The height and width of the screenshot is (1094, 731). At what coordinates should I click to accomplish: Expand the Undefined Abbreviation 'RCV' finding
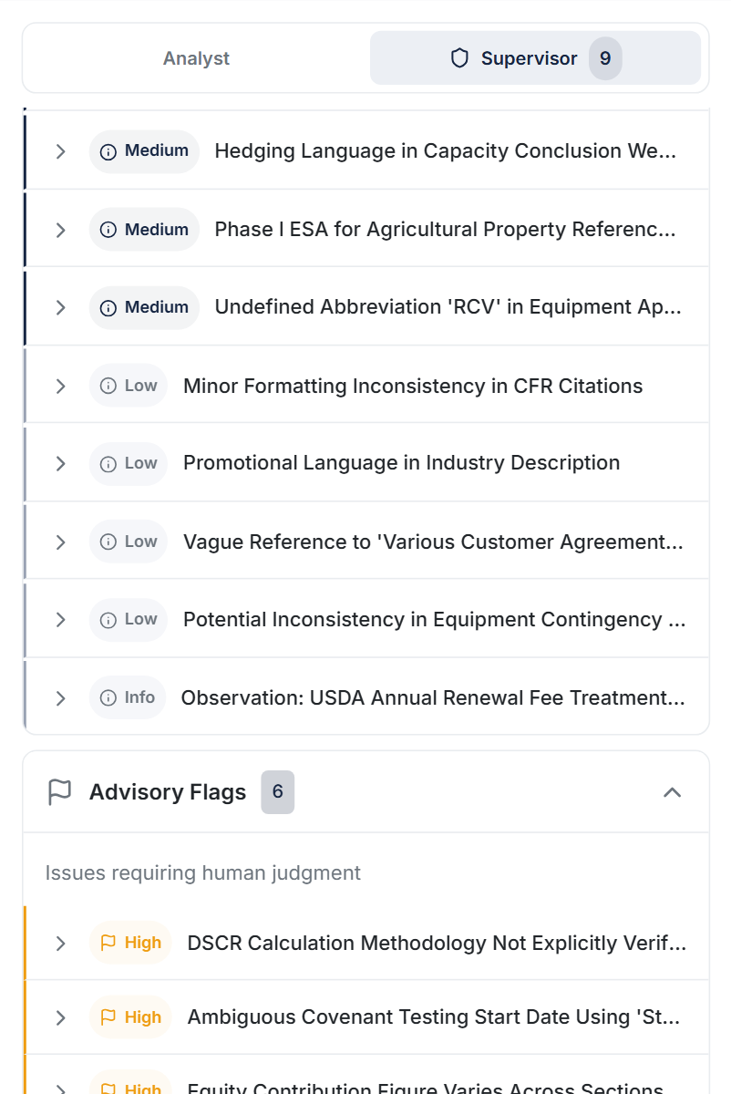point(61,307)
